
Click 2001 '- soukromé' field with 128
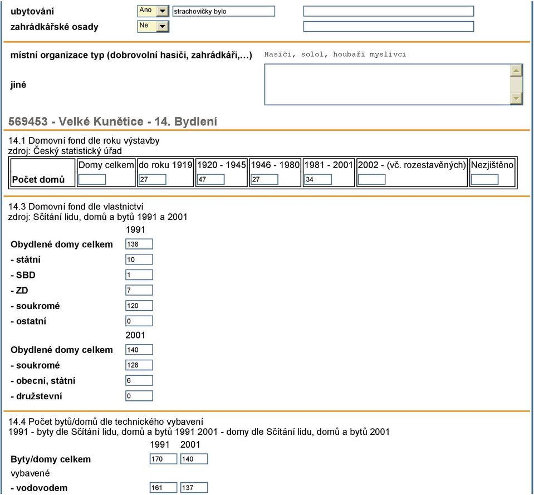[139, 365]
